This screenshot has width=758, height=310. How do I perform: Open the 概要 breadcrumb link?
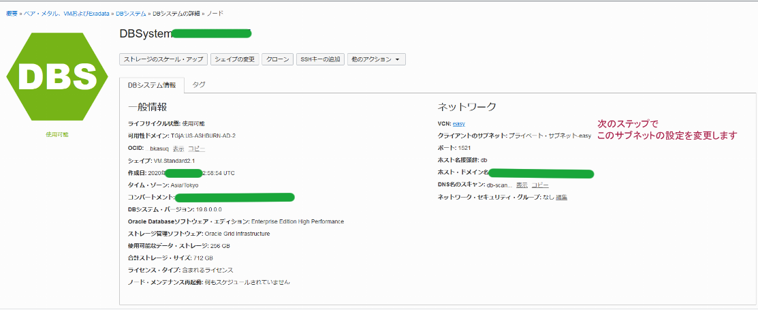(12, 14)
